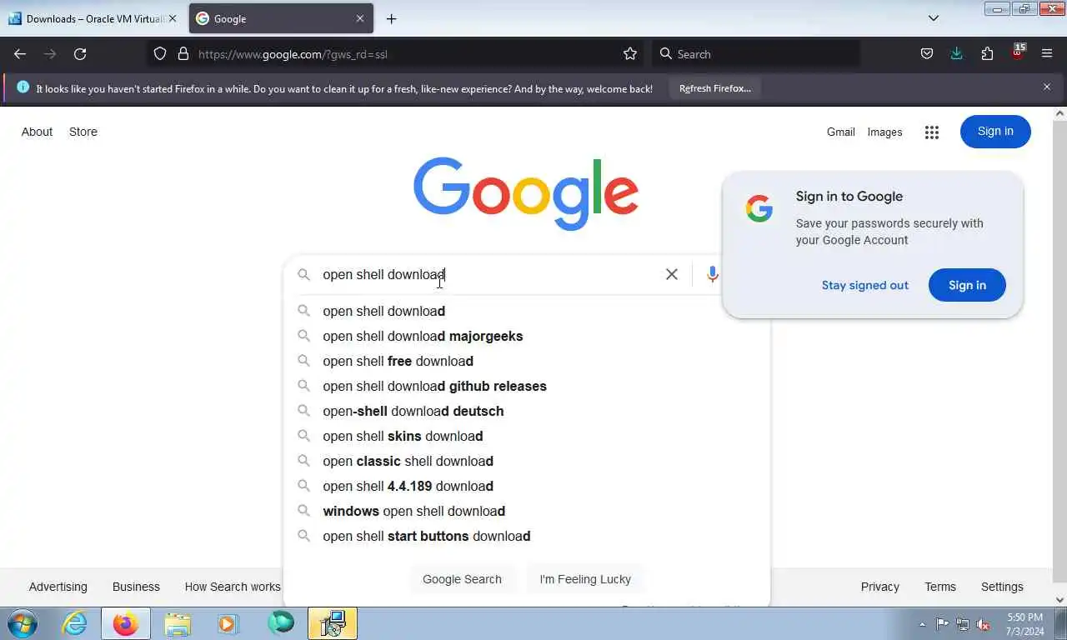
Task: Click the Firefox toolbar Search box
Action: tap(755, 54)
